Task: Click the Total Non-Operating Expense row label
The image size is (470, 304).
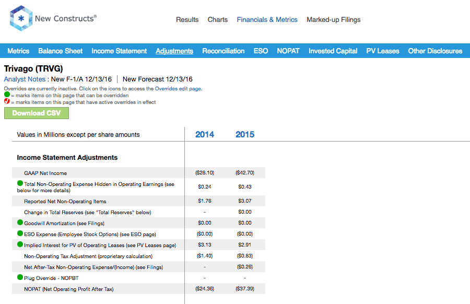Action: (x=96, y=188)
